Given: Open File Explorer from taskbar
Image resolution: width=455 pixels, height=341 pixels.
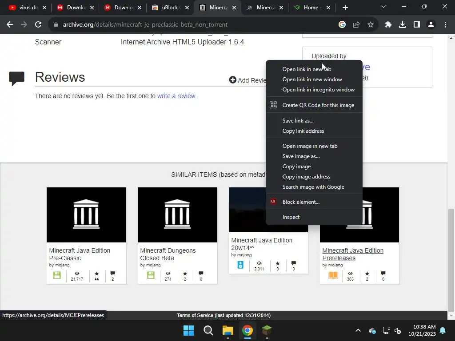Looking at the screenshot, I should [x=228, y=330].
